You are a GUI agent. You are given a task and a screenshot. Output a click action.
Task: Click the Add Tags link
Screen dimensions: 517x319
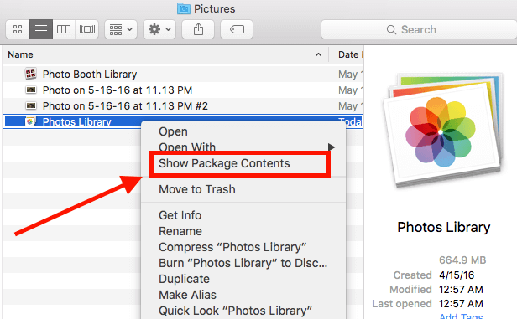[x=461, y=316]
